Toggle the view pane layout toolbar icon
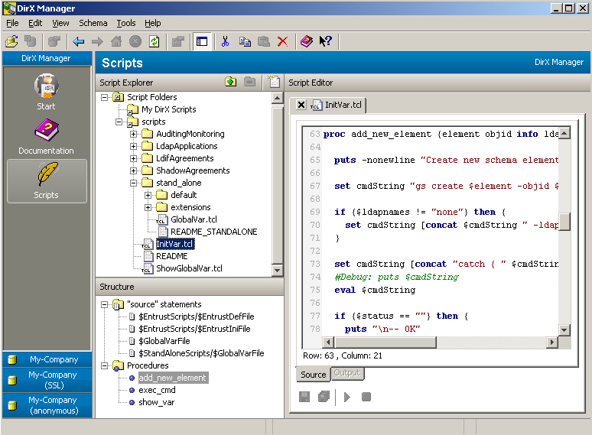 click(202, 41)
